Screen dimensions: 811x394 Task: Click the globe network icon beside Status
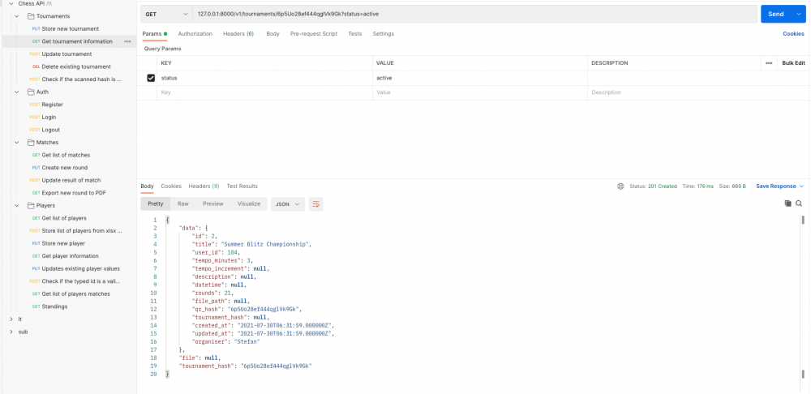tap(620, 186)
